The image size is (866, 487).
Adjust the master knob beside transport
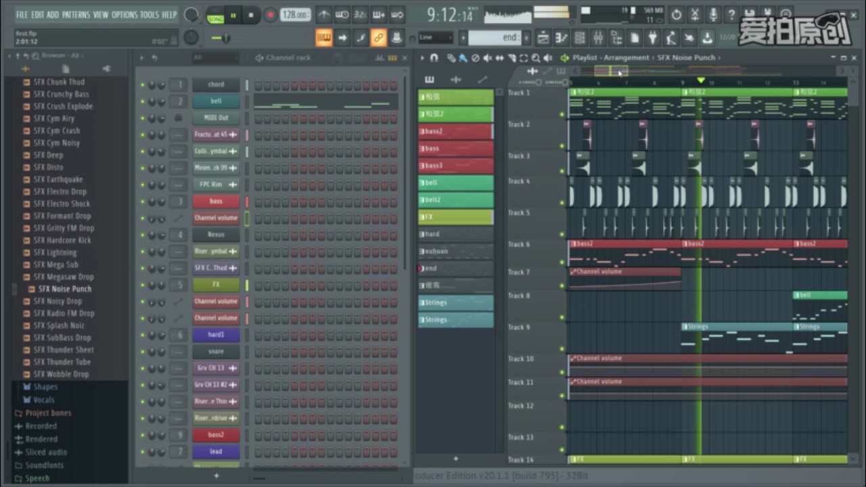[191, 15]
